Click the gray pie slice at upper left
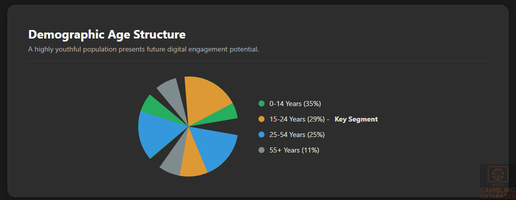 [169, 92]
